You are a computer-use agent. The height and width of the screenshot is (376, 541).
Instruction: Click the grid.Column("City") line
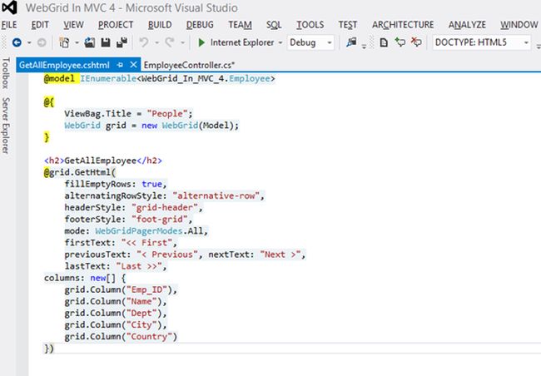coord(116,325)
